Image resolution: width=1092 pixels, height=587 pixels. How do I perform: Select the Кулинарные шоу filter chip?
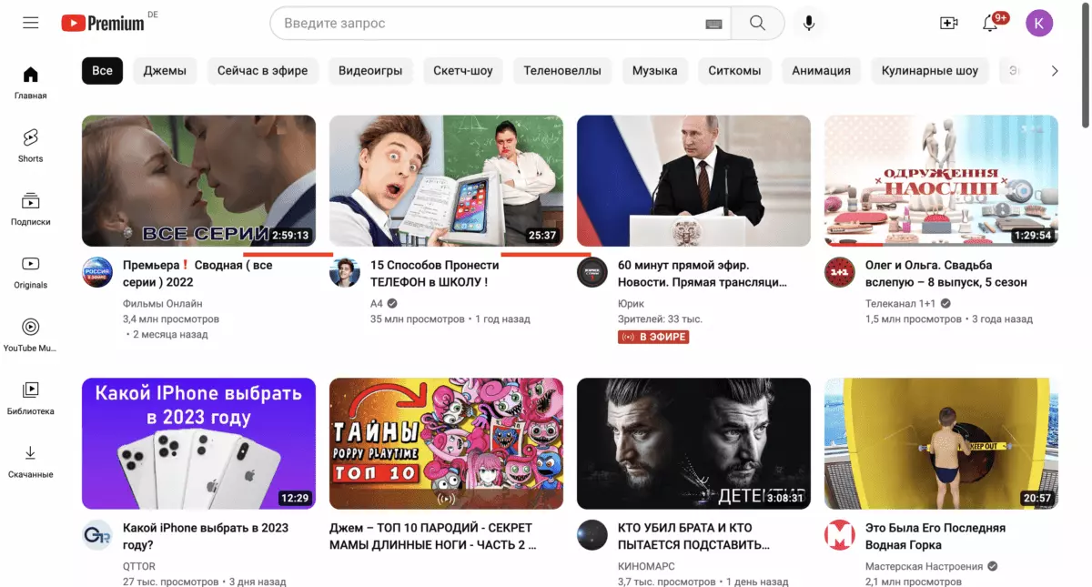pos(930,70)
